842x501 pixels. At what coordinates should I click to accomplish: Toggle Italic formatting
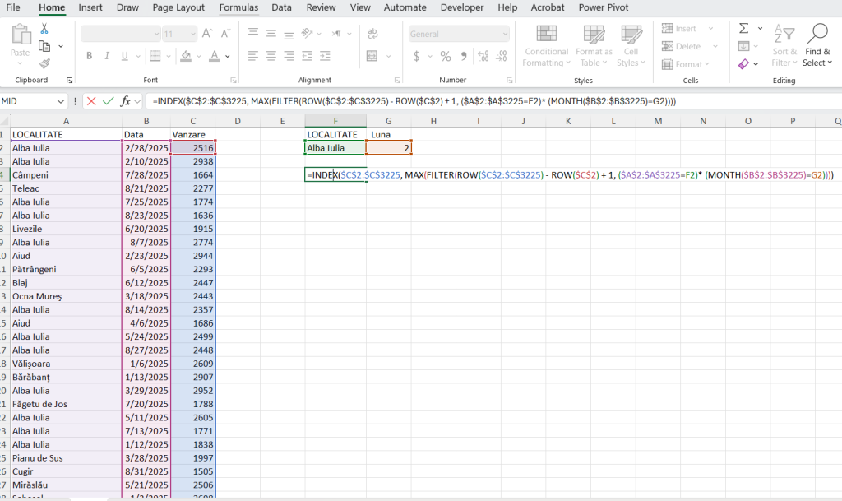[107, 56]
